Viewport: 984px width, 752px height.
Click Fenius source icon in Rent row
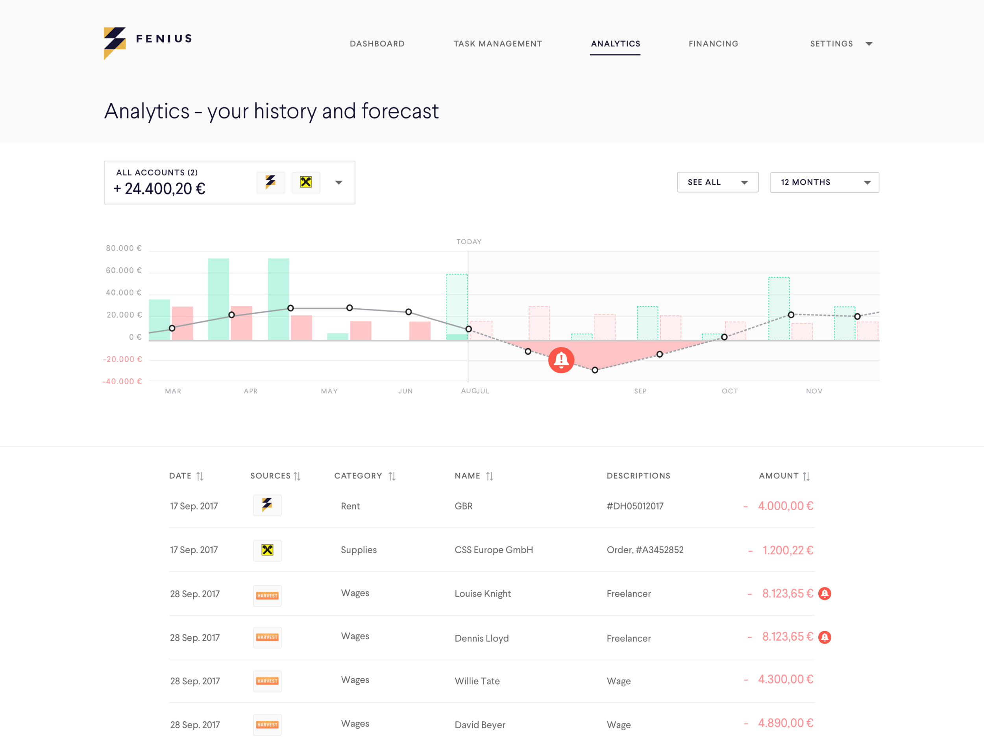click(267, 505)
